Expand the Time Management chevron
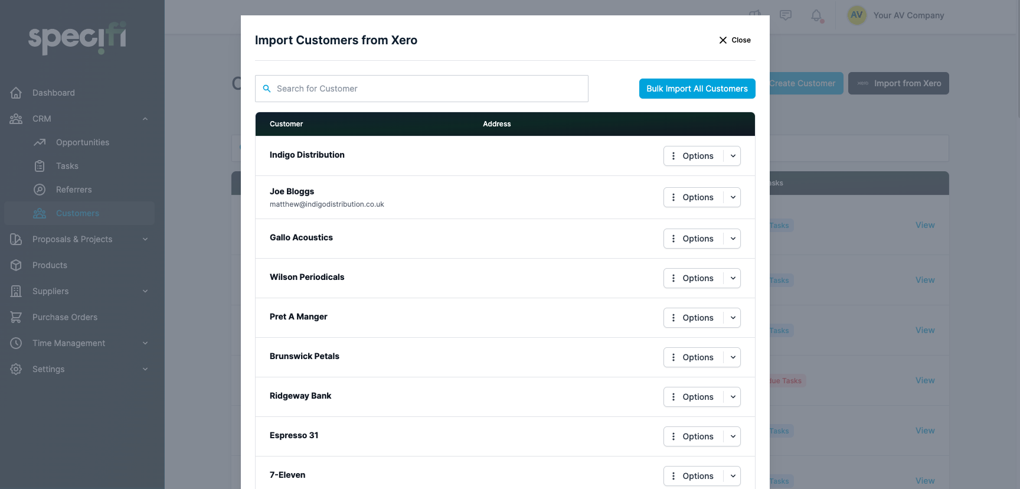1020x489 pixels. click(145, 343)
